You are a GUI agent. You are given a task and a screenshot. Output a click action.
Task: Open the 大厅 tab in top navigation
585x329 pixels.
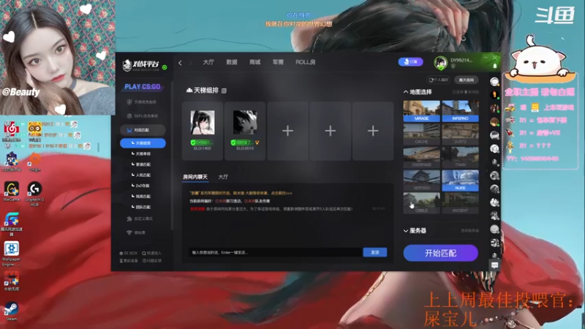pos(208,62)
